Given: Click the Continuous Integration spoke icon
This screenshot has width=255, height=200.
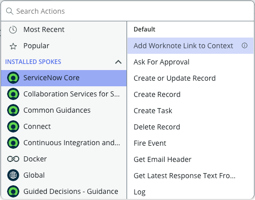Looking at the screenshot, I should (x=13, y=143).
